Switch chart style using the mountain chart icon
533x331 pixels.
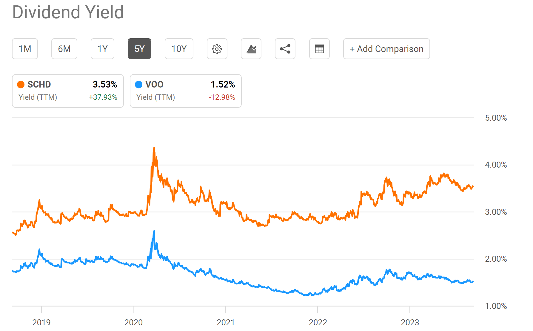pyautogui.click(x=251, y=49)
